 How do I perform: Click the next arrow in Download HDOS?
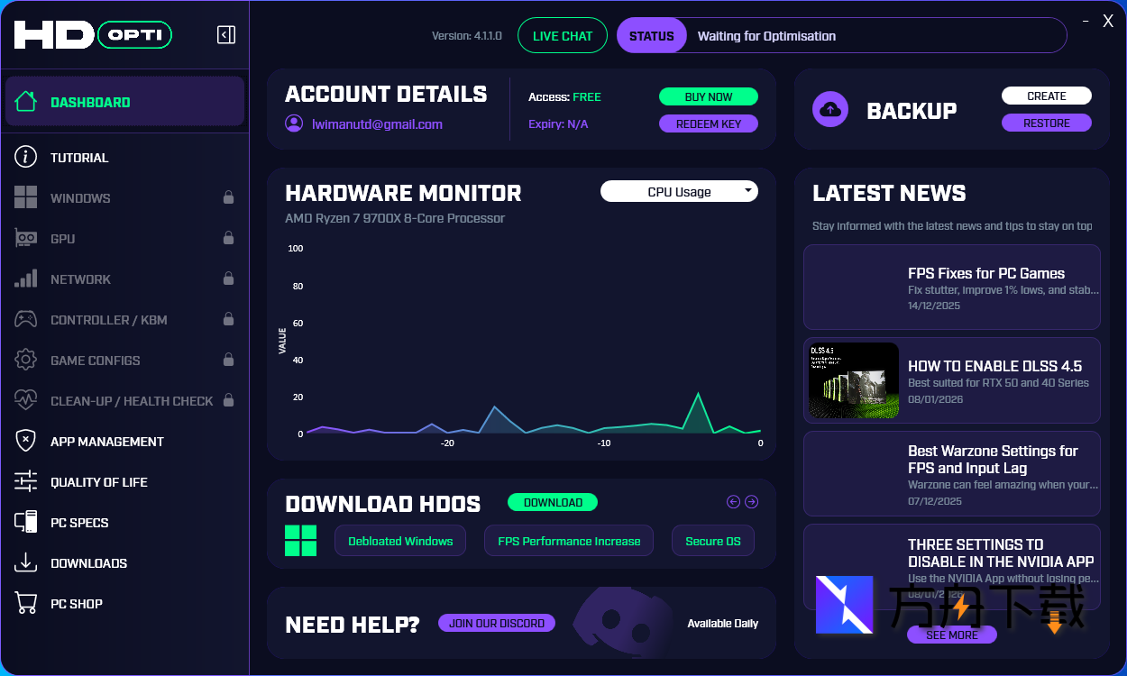click(x=751, y=502)
